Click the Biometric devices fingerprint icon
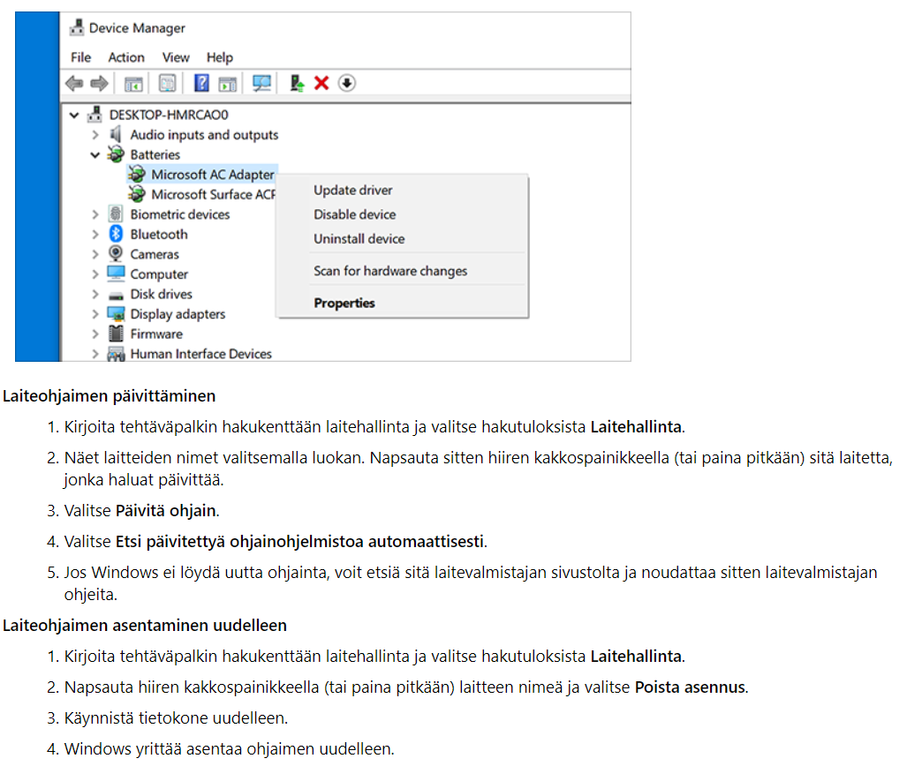 click(116, 214)
